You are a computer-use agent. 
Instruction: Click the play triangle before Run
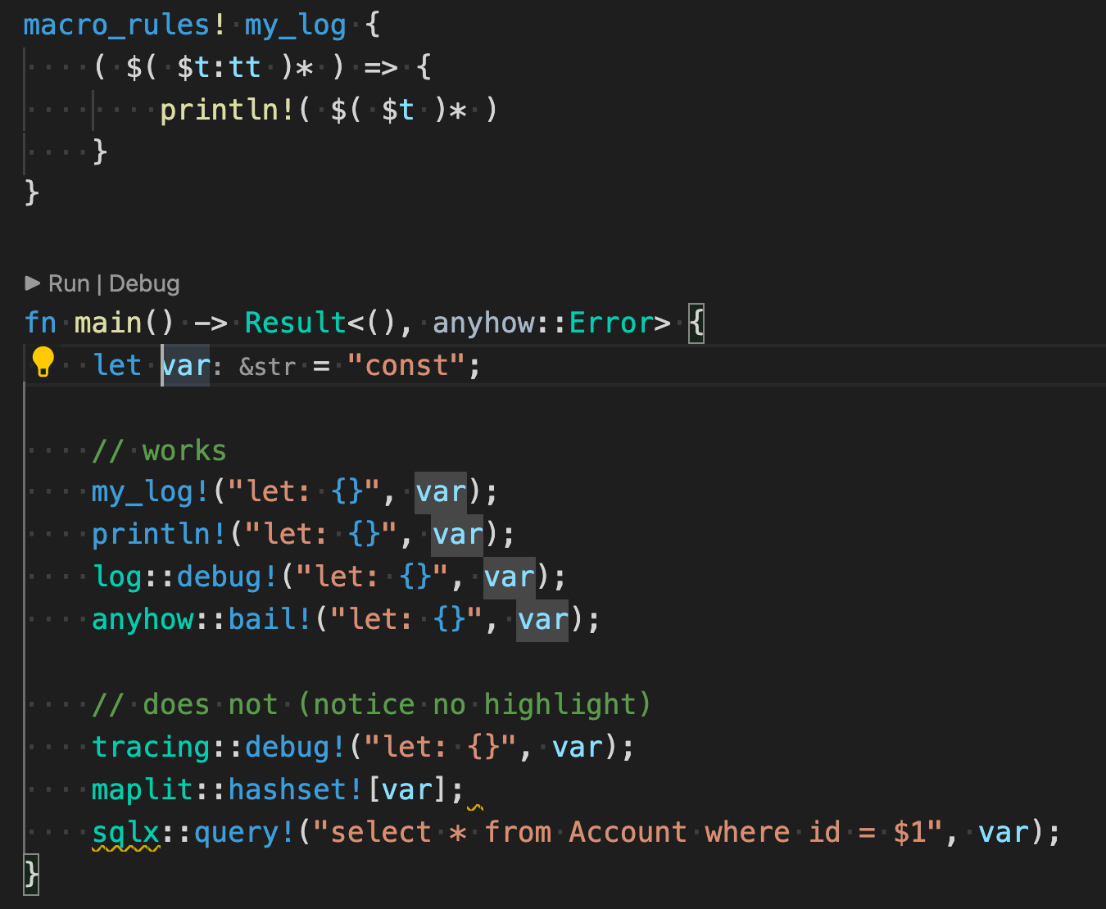[33, 283]
